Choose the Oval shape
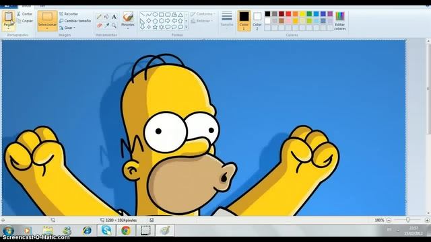The width and height of the screenshot is (431, 242). coord(155,14)
